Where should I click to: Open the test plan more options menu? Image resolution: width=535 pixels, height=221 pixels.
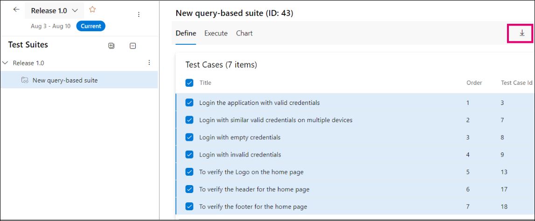pyautogui.click(x=139, y=15)
